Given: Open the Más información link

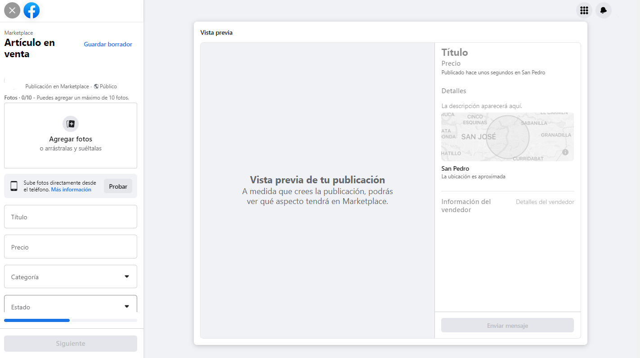Looking at the screenshot, I should 71,190.
